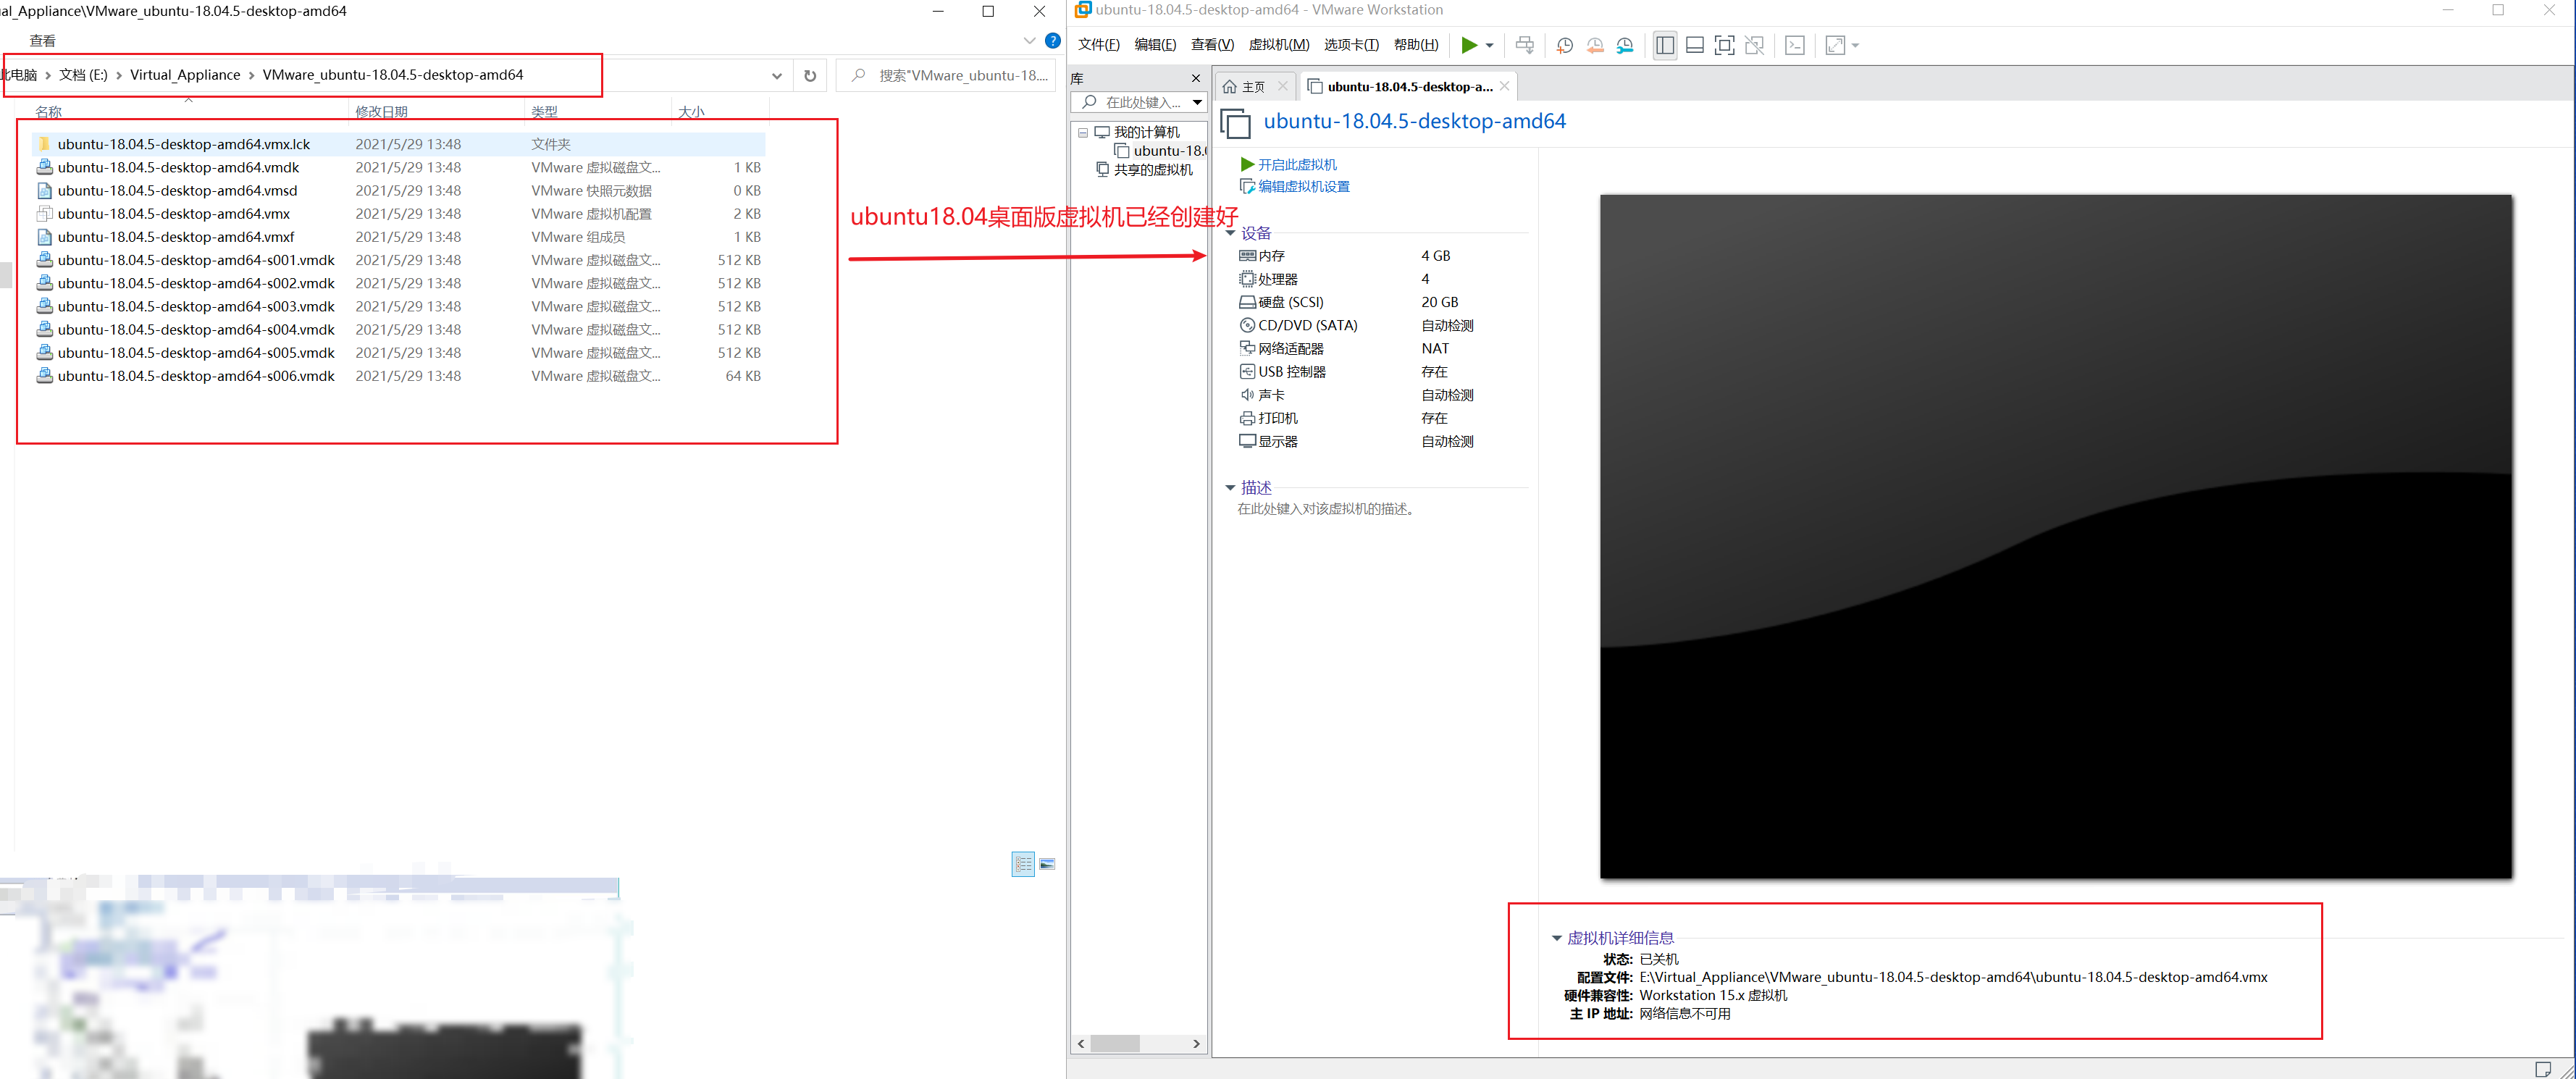
Task: Close the 库 library panel
Action: point(1195,78)
